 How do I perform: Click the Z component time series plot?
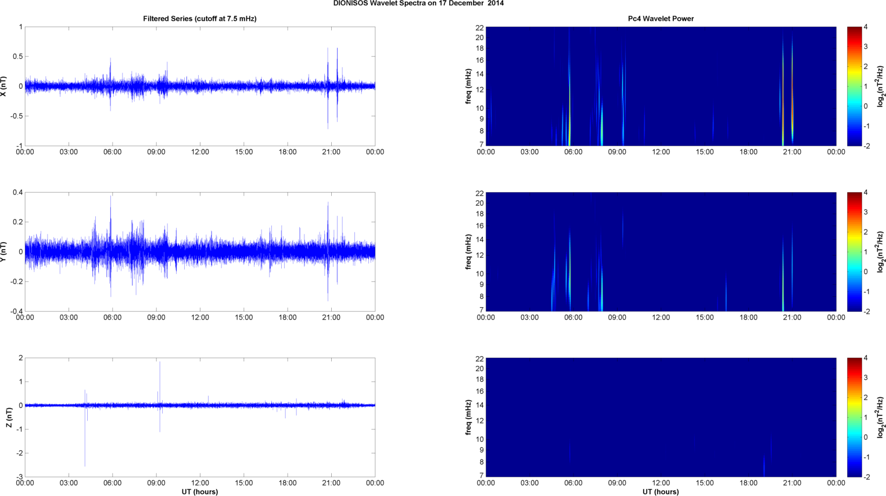tap(200, 418)
